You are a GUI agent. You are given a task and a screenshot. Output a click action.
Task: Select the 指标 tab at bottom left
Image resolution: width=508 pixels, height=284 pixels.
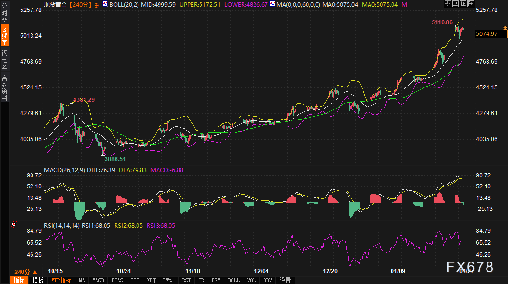pos(19,280)
